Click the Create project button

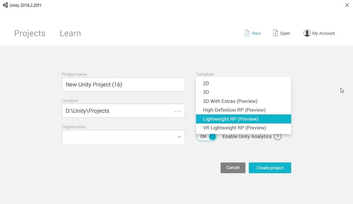click(x=270, y=168)
